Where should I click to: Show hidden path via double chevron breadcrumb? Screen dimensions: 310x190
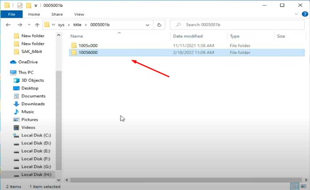54,25
